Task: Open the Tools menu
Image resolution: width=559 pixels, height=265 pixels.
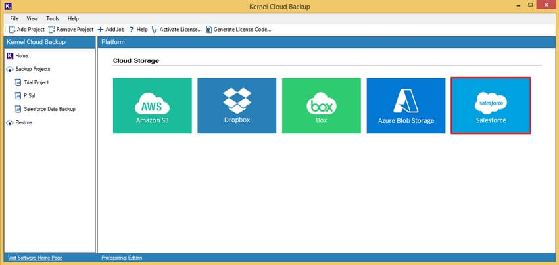Action: tap(53, 18)
